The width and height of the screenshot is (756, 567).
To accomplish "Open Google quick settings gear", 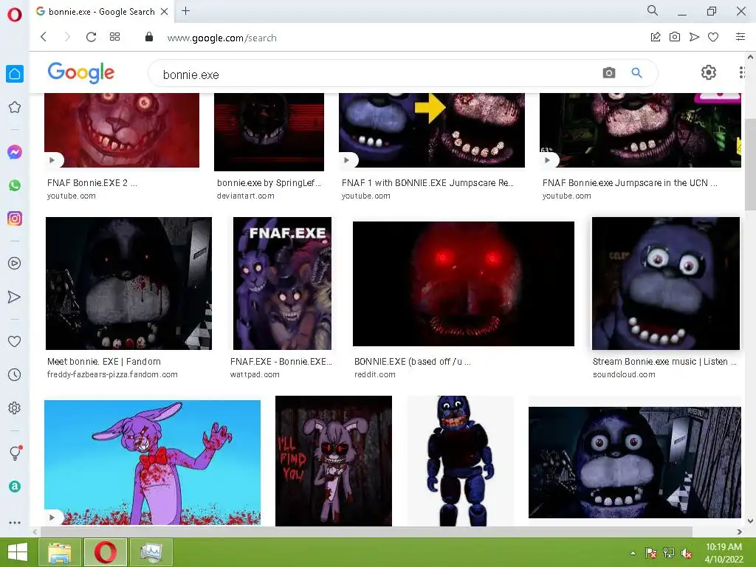I will (x=708, y=73).
